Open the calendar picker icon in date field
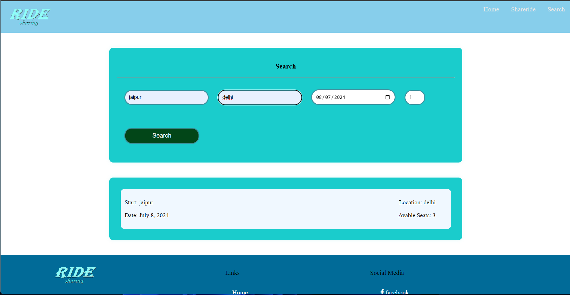570x295 pixels. point(387,97)
